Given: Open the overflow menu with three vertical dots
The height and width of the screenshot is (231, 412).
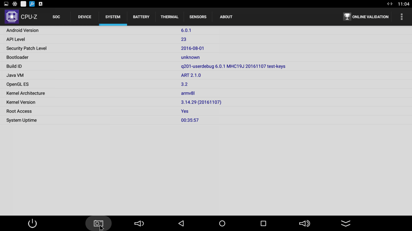Looking at the screenshot, I should click(x=401, y=17).
